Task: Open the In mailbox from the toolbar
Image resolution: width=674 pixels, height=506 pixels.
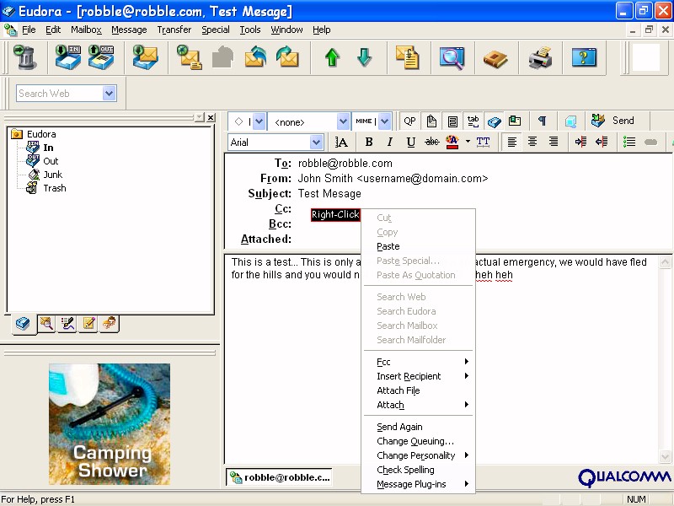Action: (68, 57)
